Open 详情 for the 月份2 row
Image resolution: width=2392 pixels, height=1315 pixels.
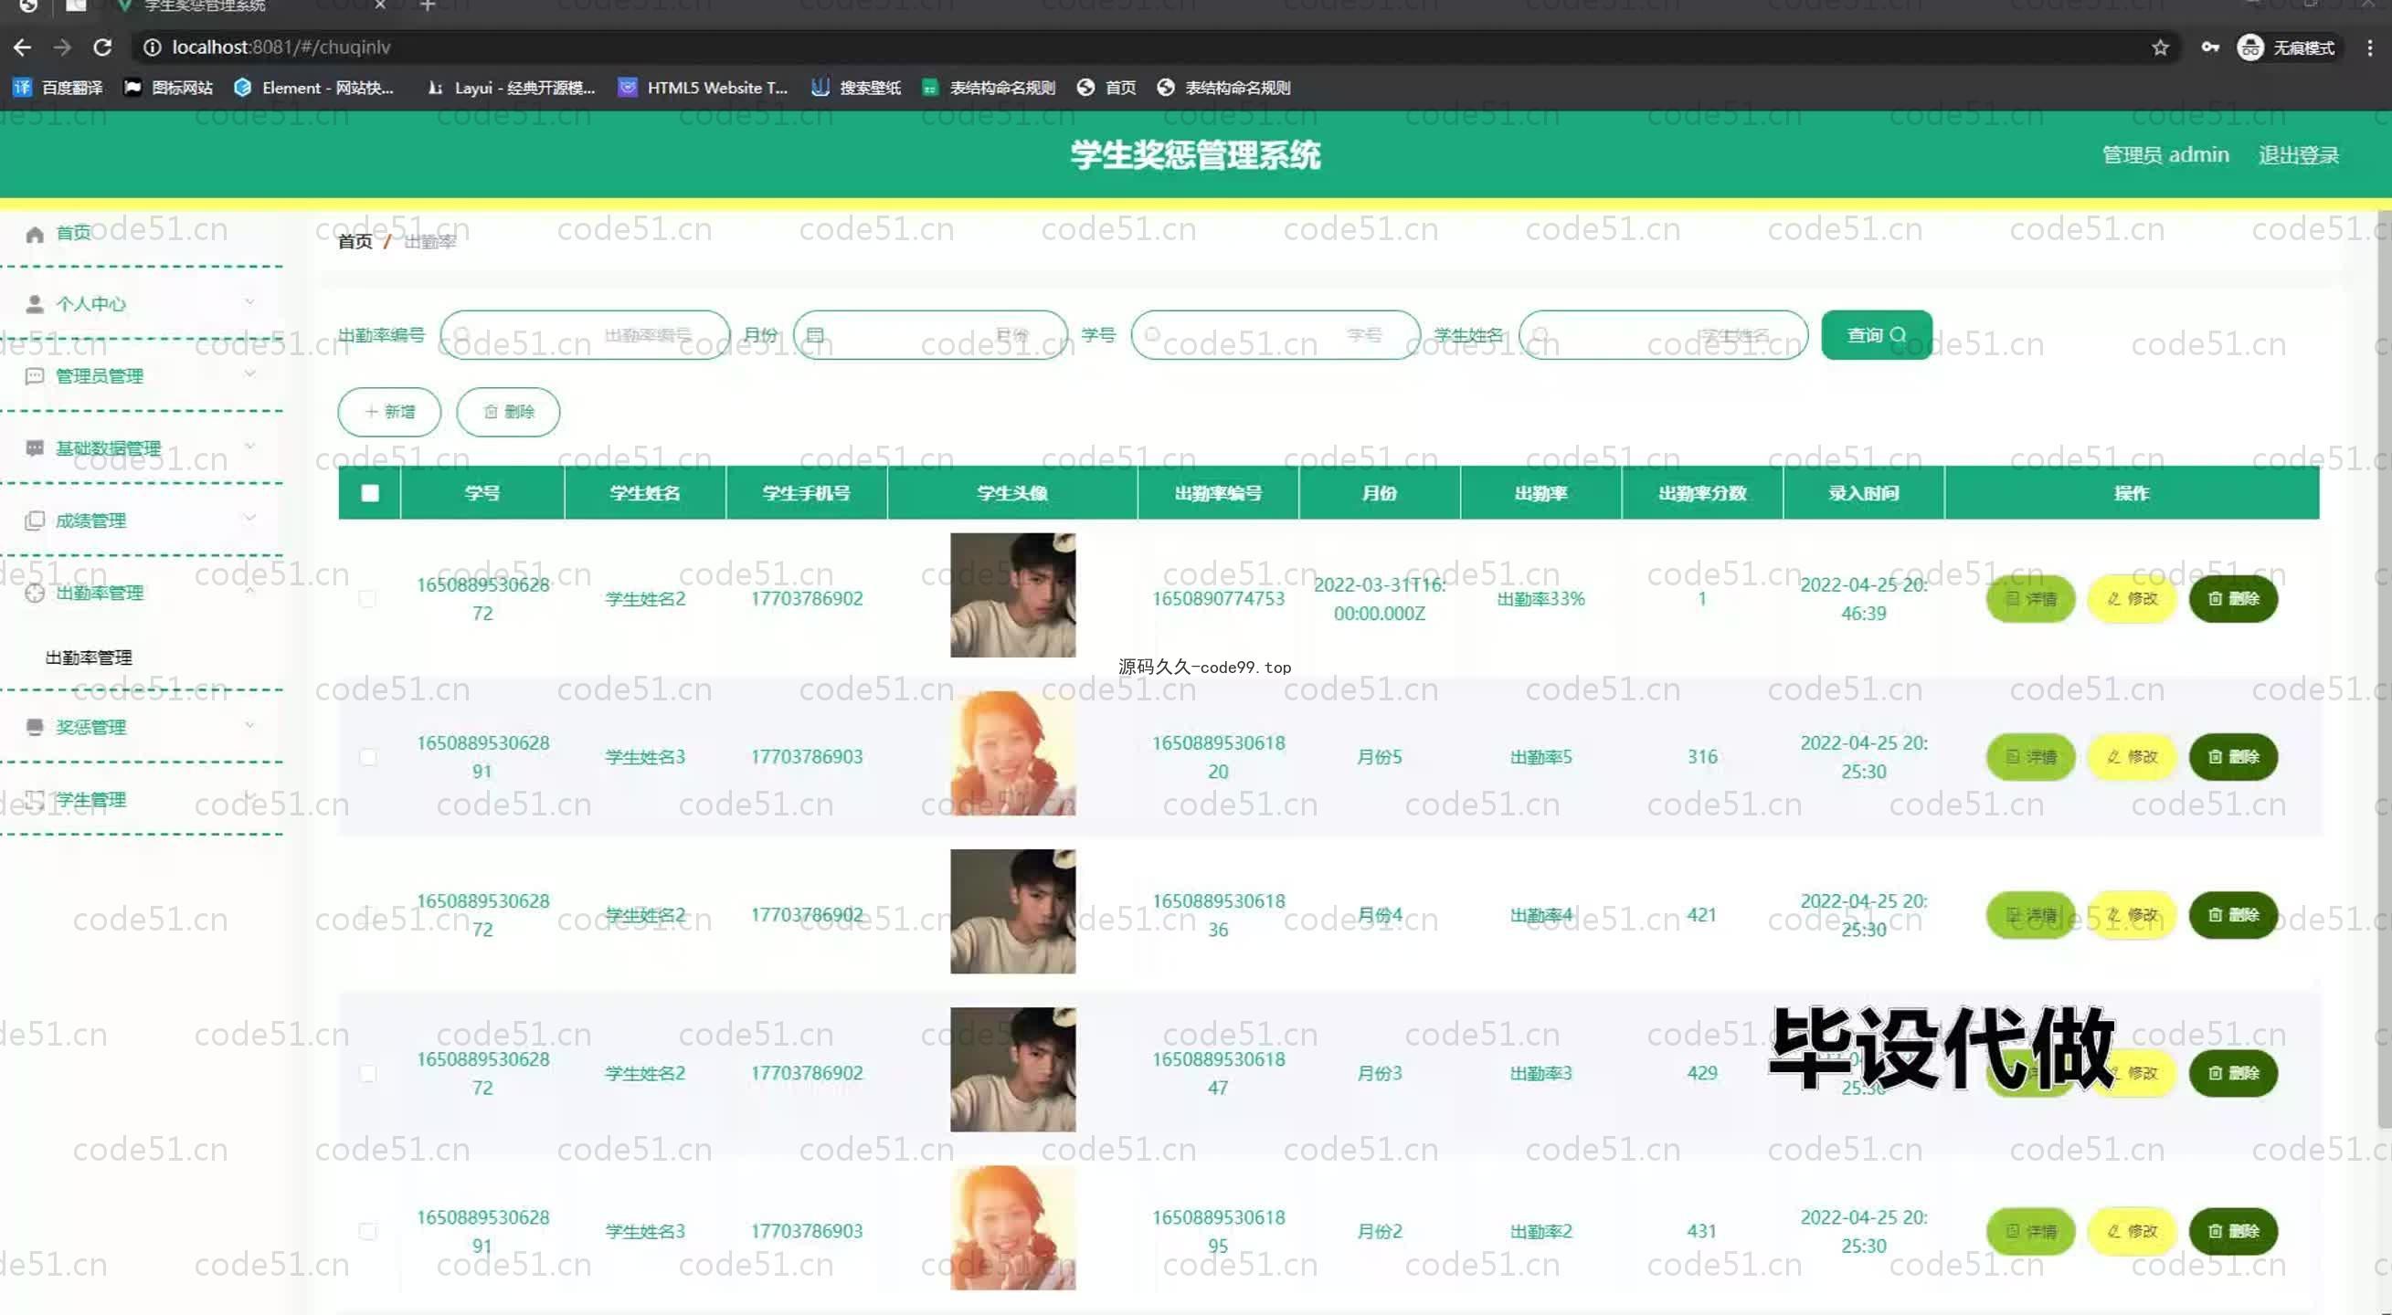tap(2030, 1232)
